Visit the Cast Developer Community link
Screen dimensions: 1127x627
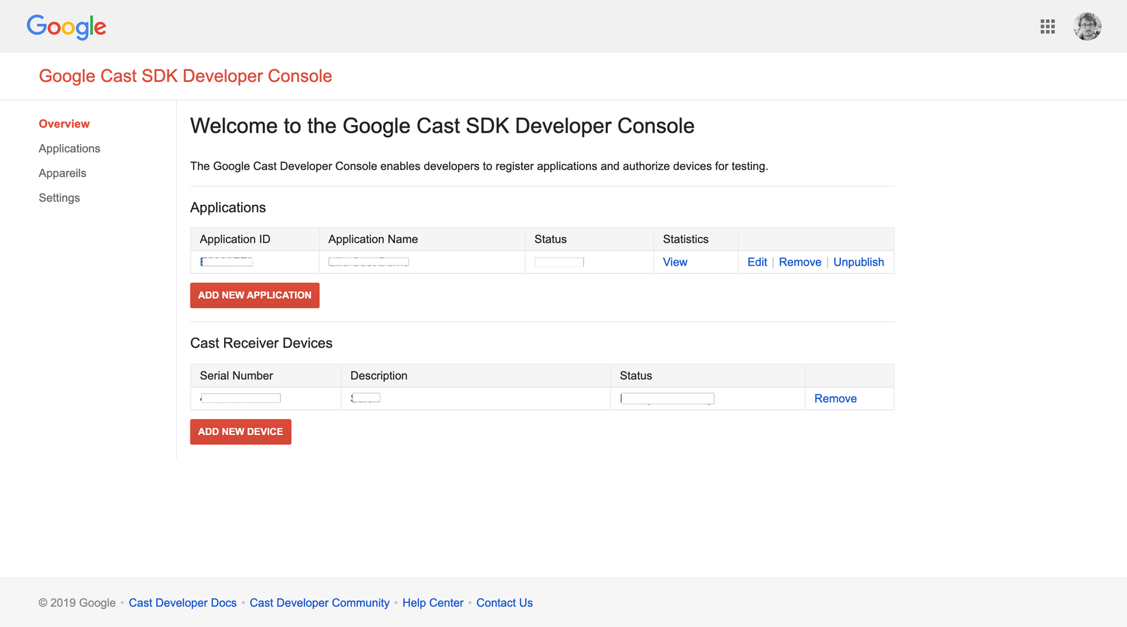[x=319, y=602]
